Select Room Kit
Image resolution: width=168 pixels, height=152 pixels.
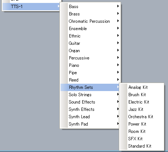coord(142,131)
